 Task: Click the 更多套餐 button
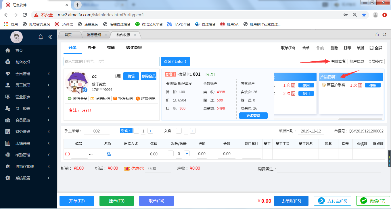point(253,116)
